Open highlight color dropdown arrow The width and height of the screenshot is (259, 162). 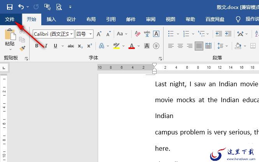(x=123, y=46)
